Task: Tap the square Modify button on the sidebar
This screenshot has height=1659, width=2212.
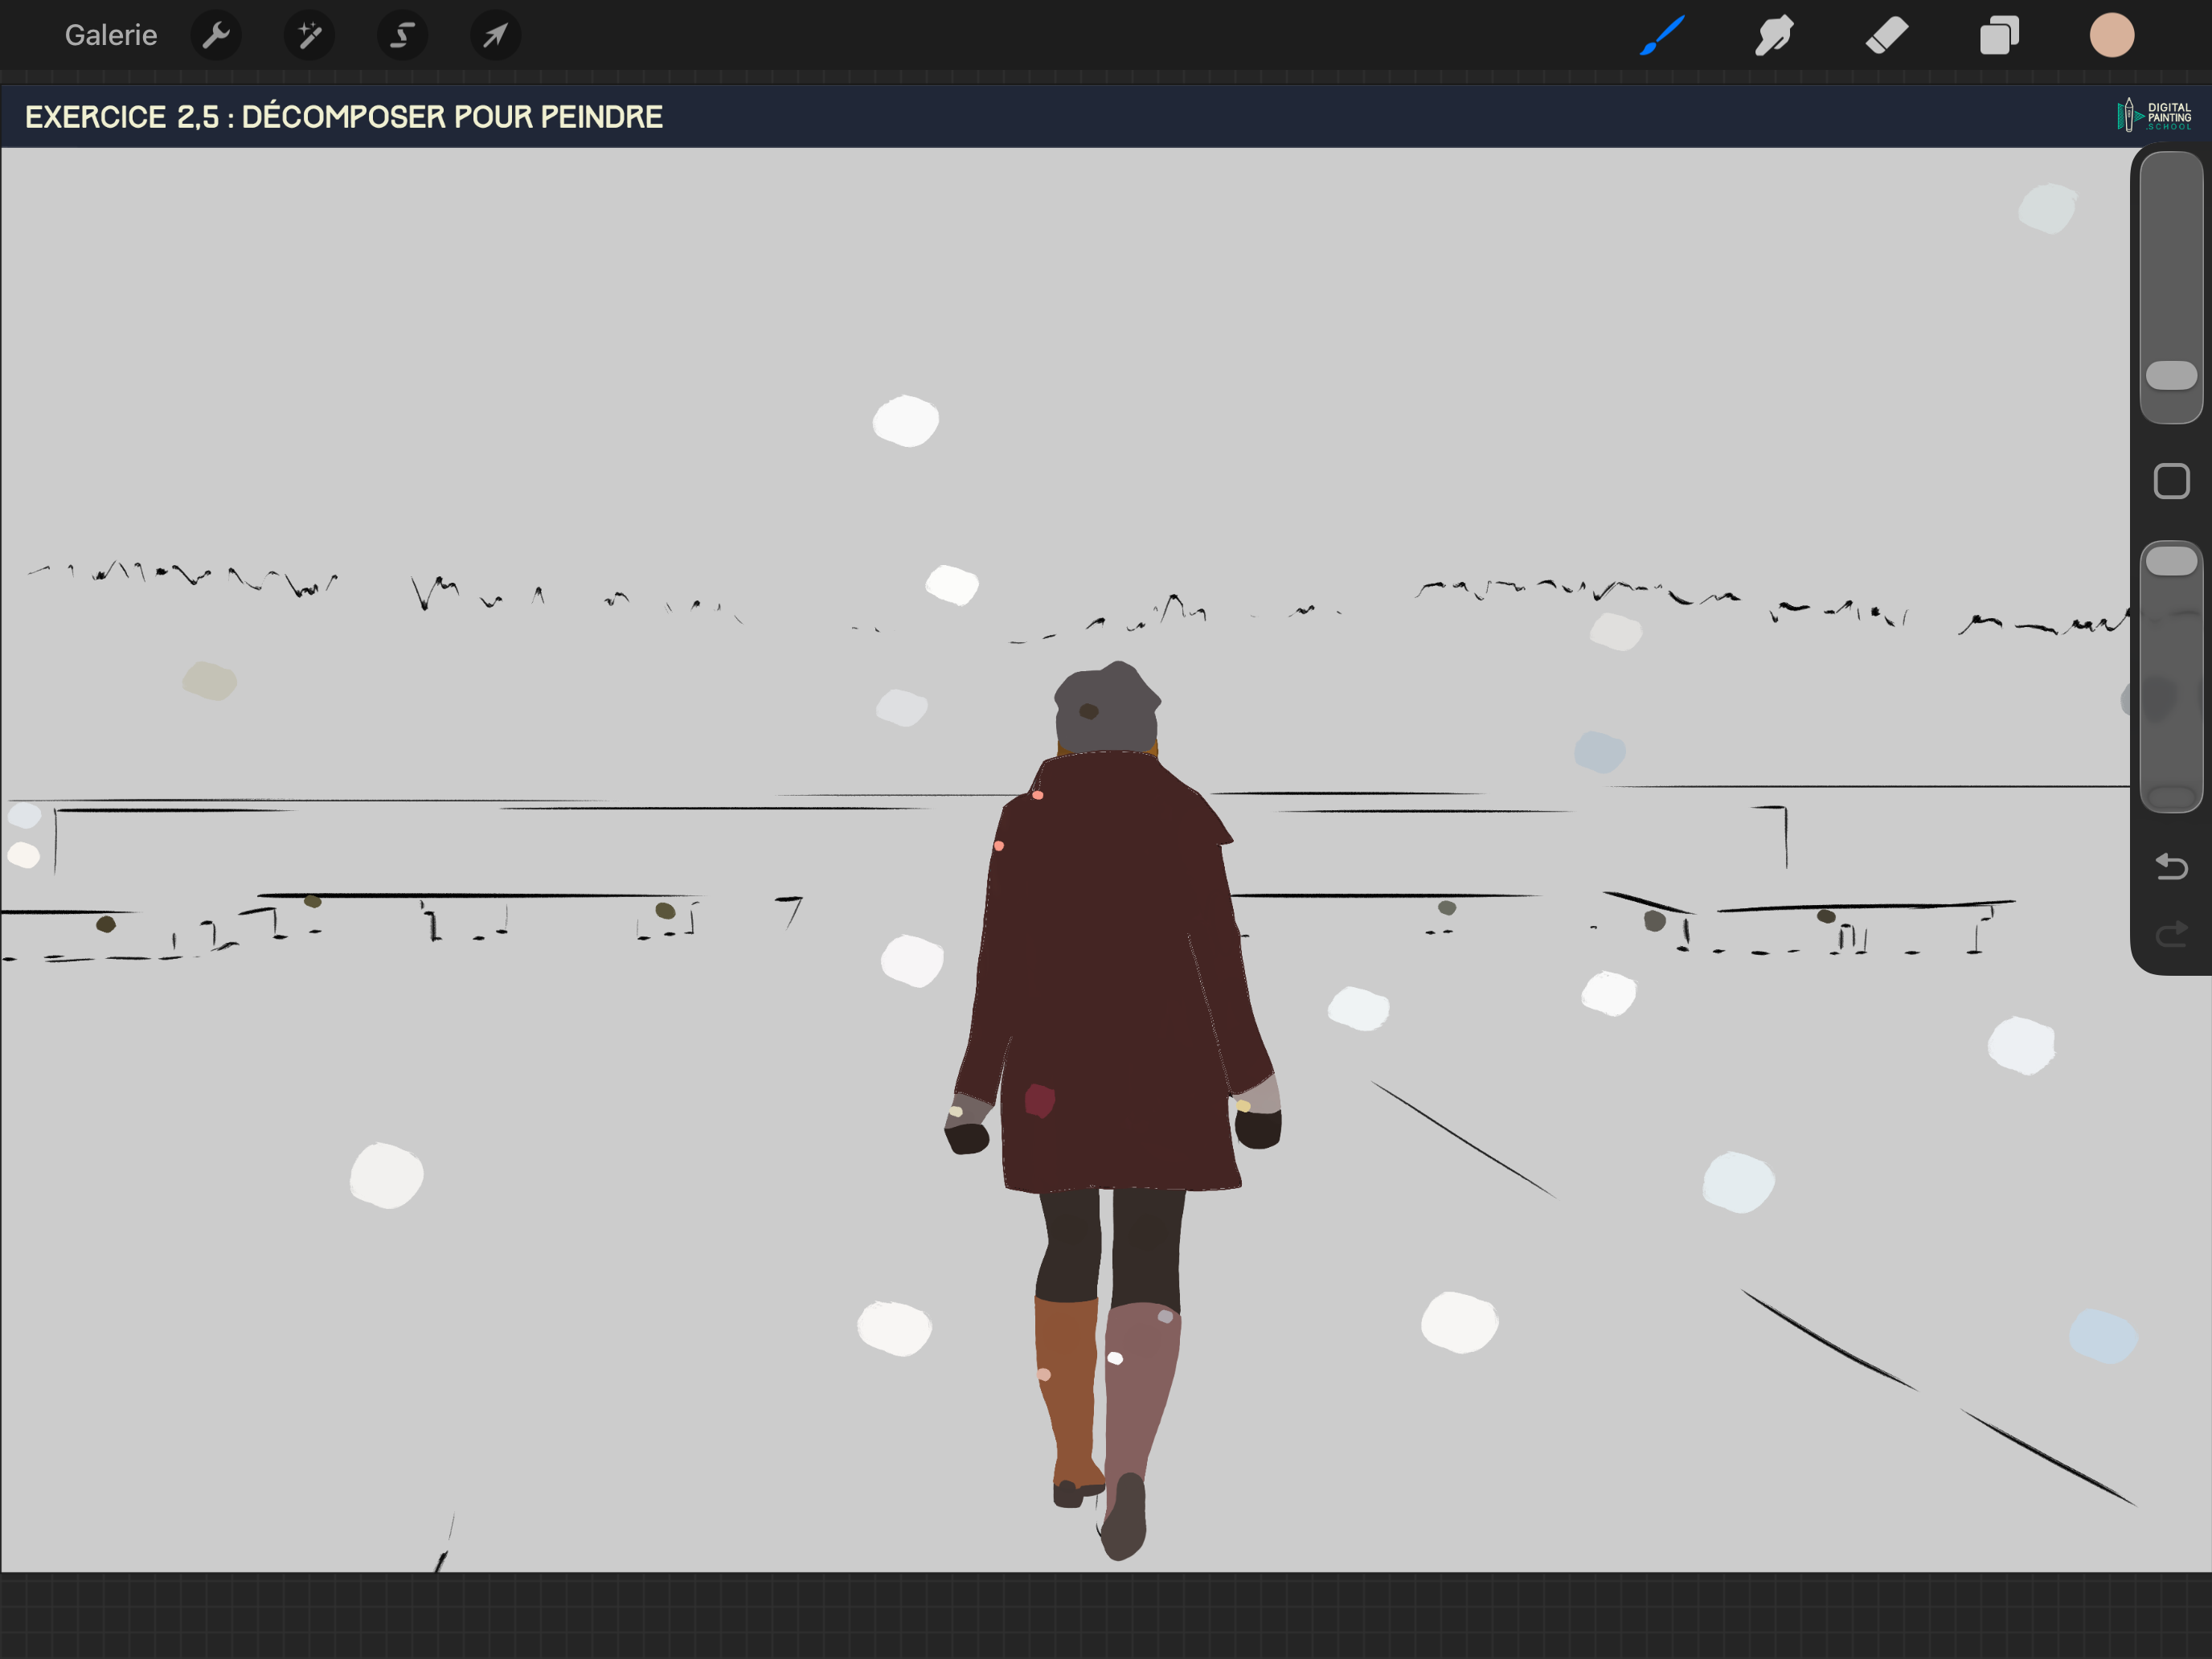Action: [x=2171, y=481]
